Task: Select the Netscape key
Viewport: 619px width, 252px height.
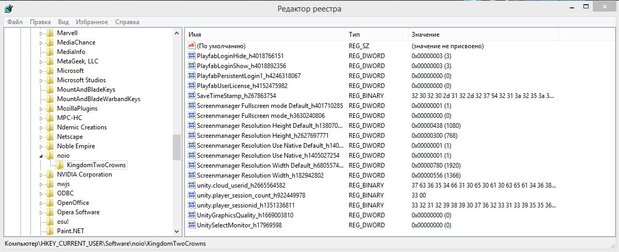Action: click(x=70, y=137)
